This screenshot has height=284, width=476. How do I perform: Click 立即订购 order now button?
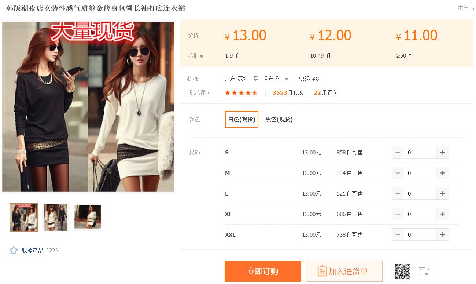pos(263,272)
